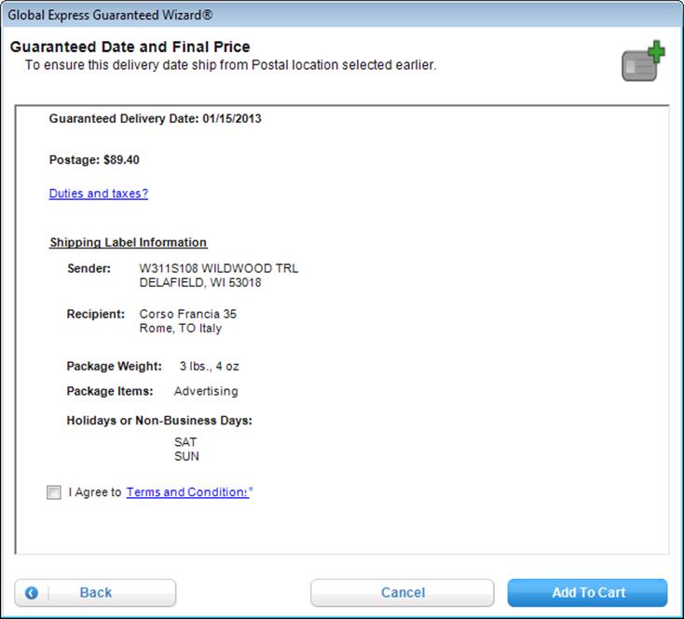Click the blue back arrow icon
The image size is (684, 619).
pos(32,592)
